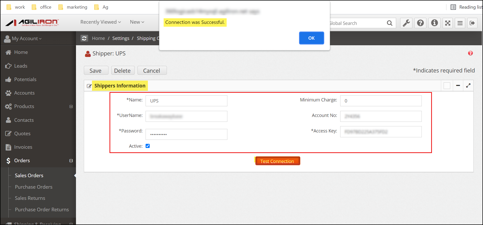Click the Home breadcrumb link
The width and height of the screenshot is (483, 225).
tap(98, 38)
